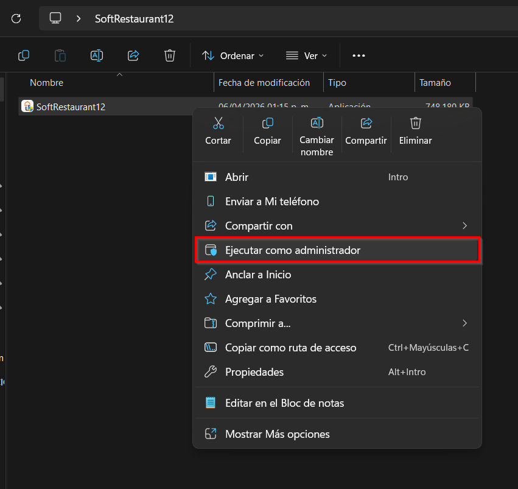Image resolution: width=518 pixels, height=489 pixels.
Task: Click the SoftRestaurant12 file icon
Action: click(27, 107)
